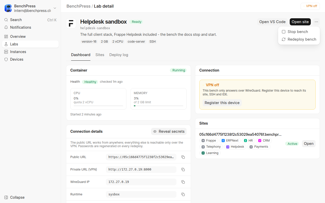Click the Helpdesk app tag

235,147
